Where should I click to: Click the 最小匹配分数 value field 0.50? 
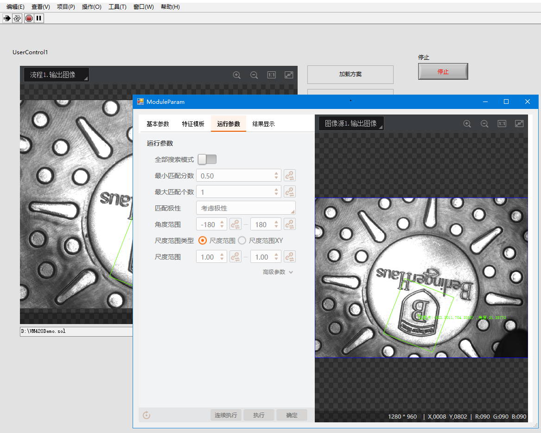[235, 176]
